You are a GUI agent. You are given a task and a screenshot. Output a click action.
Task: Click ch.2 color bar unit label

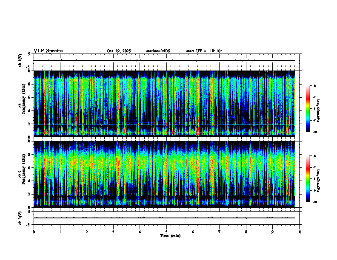(318, 181)
